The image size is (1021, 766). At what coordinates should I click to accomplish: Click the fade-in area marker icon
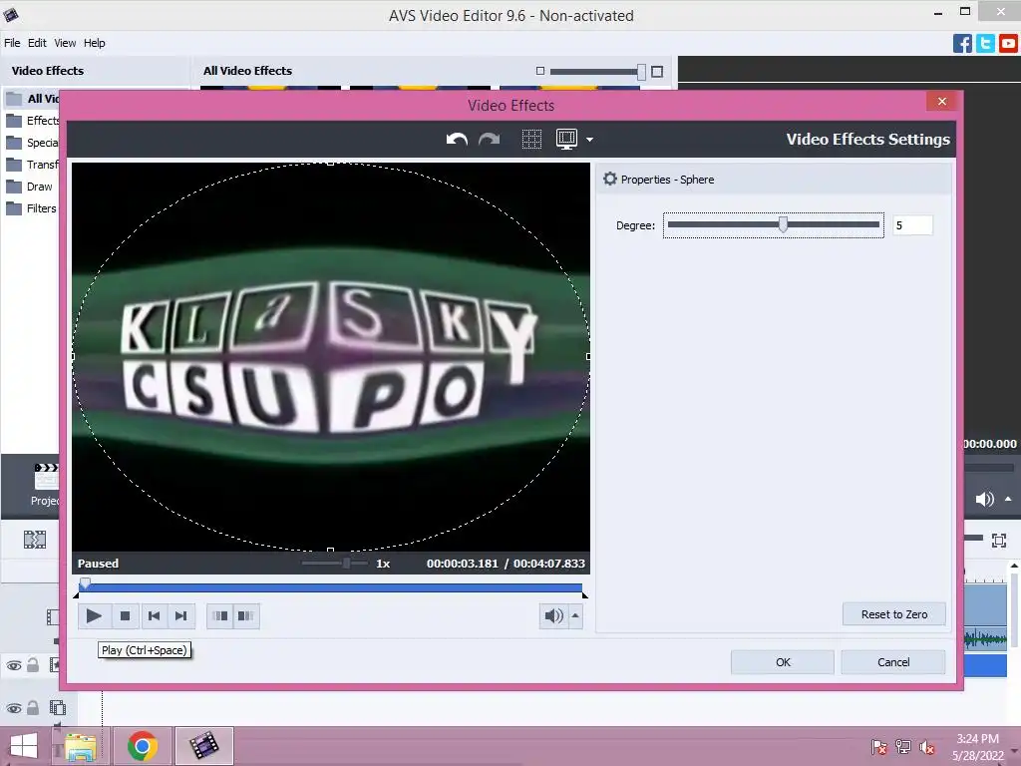(x=220, y=615)
